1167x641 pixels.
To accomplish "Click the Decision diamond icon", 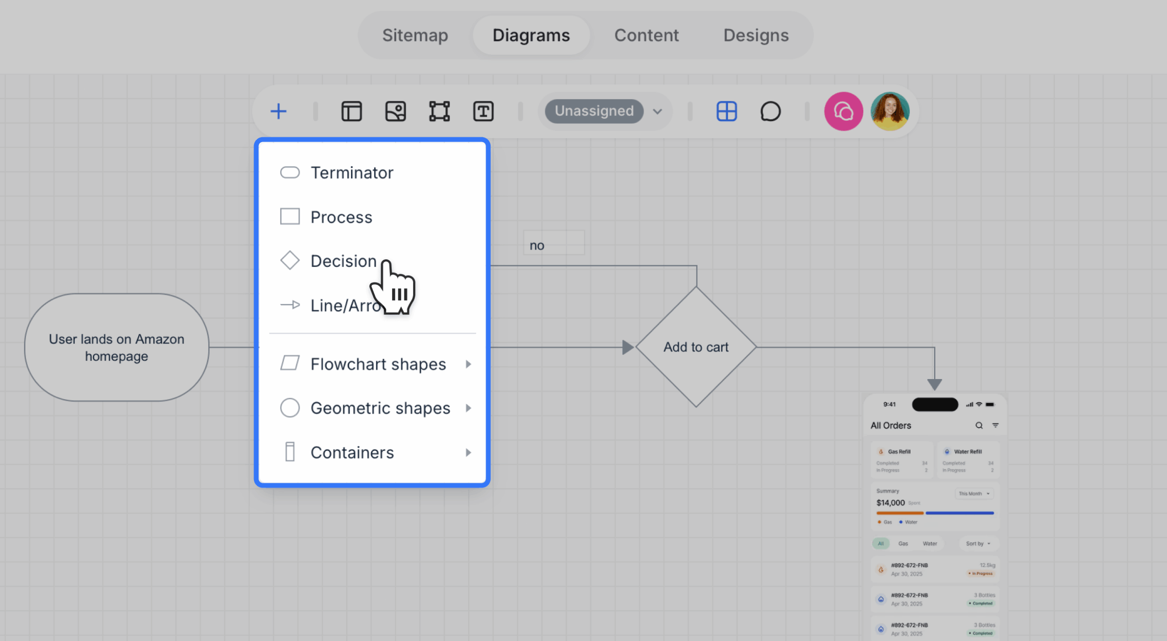I will [289, 261].
